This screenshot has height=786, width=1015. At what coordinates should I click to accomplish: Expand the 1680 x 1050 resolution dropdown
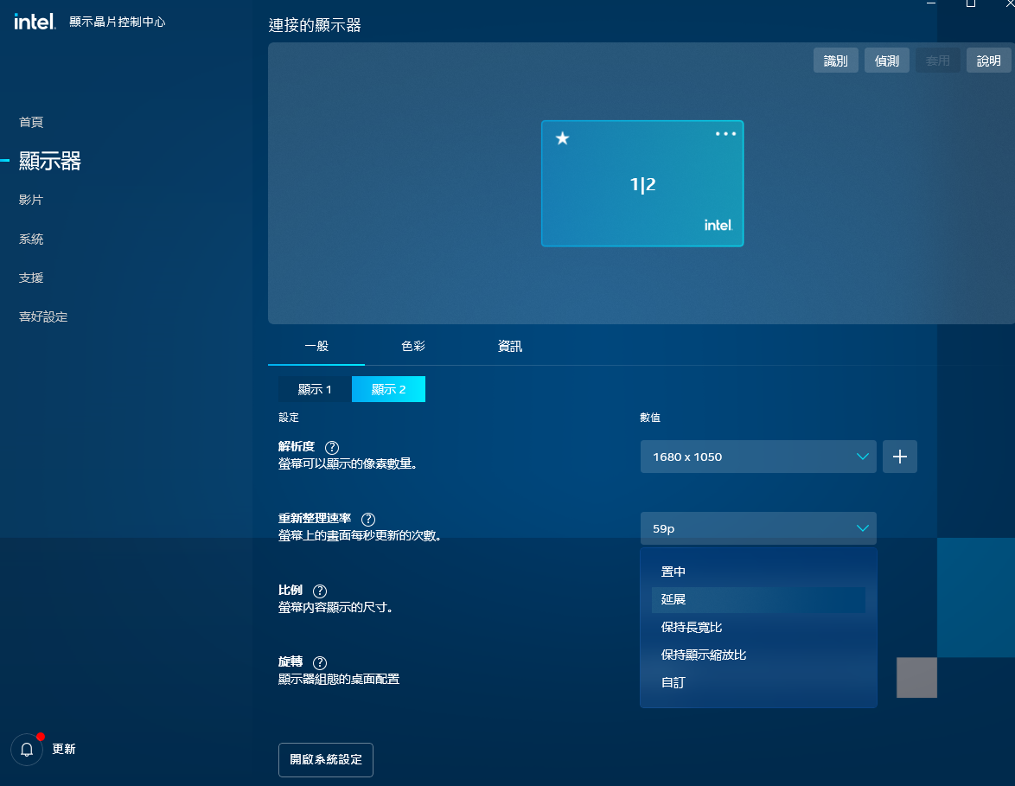[758, 457]
